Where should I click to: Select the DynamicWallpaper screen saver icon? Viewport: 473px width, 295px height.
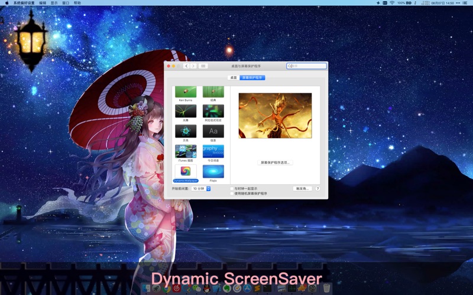(x=186, y=171)
